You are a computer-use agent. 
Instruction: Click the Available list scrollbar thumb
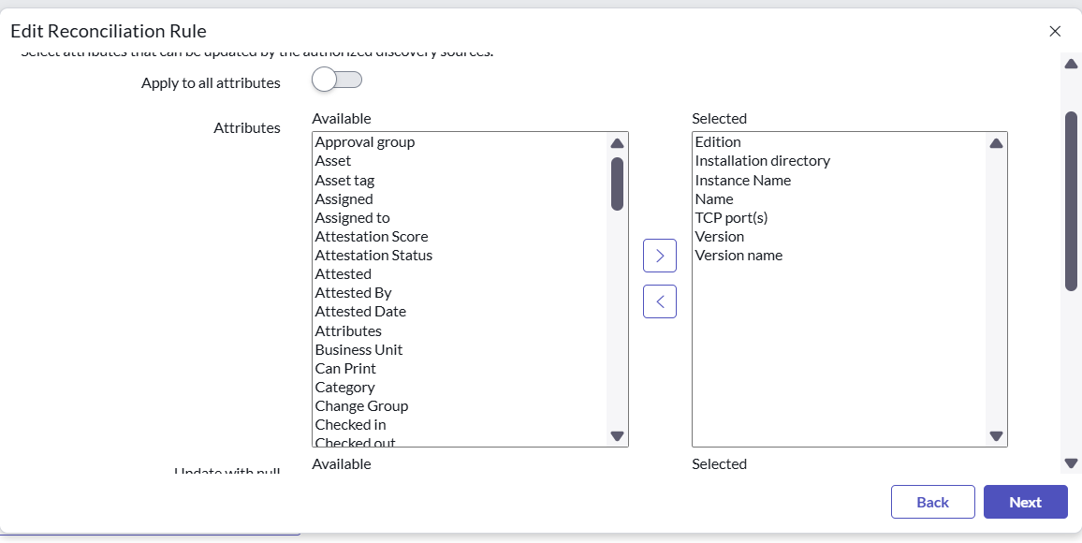coord(617,183)
